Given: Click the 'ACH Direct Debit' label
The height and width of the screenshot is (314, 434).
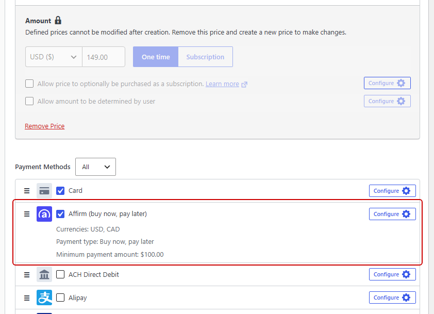Looking at the screenshot, I should pos(94,274).
